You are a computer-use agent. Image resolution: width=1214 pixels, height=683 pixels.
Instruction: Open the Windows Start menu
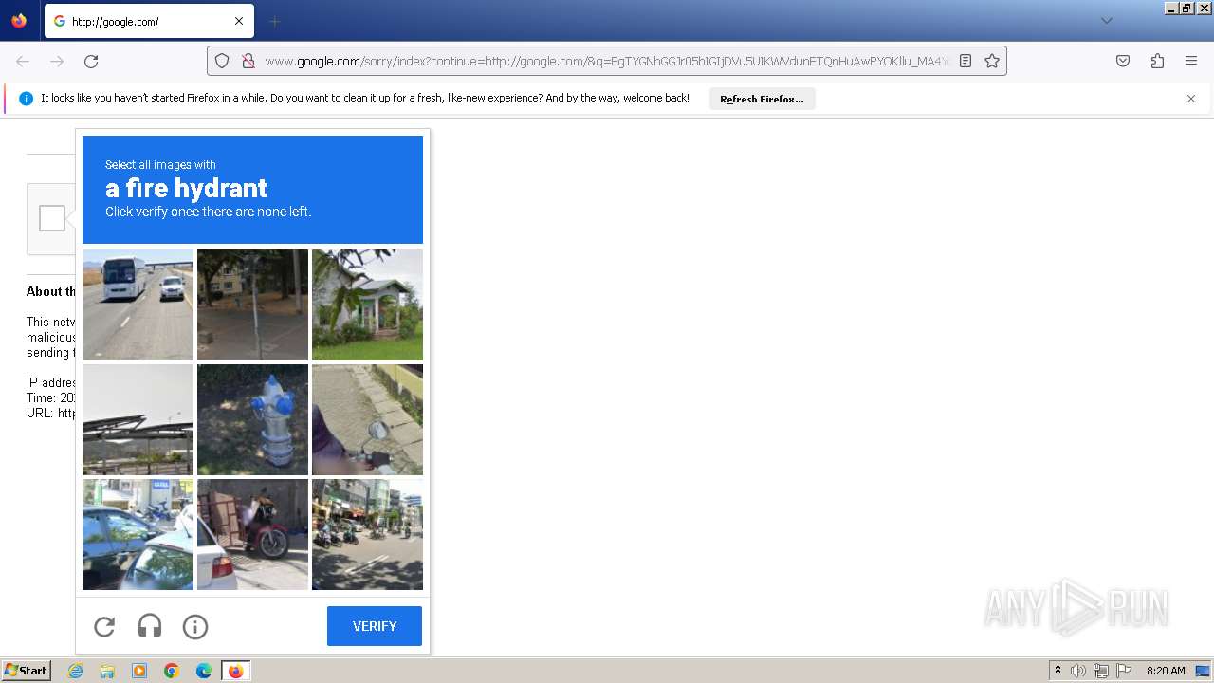click(26, 671)
